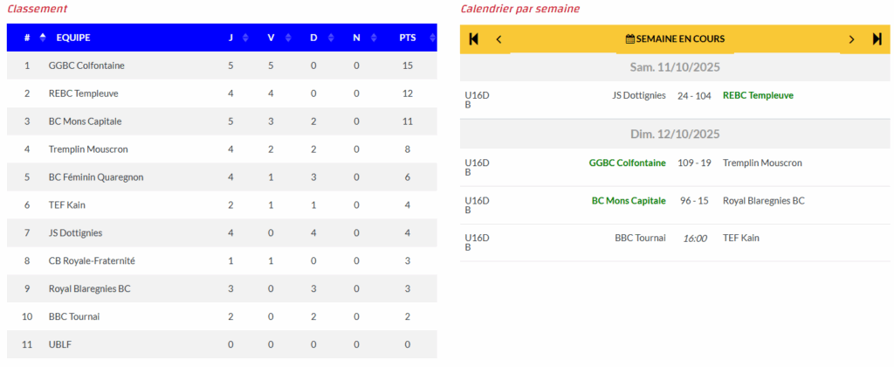Click the calendar icon beside Semaine en cours
Viewport: 894px width, 367px height.
click(630, 38)
